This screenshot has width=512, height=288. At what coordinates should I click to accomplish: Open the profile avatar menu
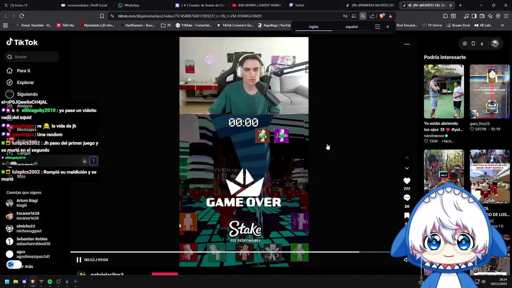pyautogui.click(x=495, y=44)
